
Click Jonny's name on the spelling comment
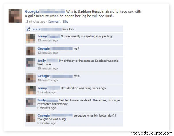pos(42,36)
